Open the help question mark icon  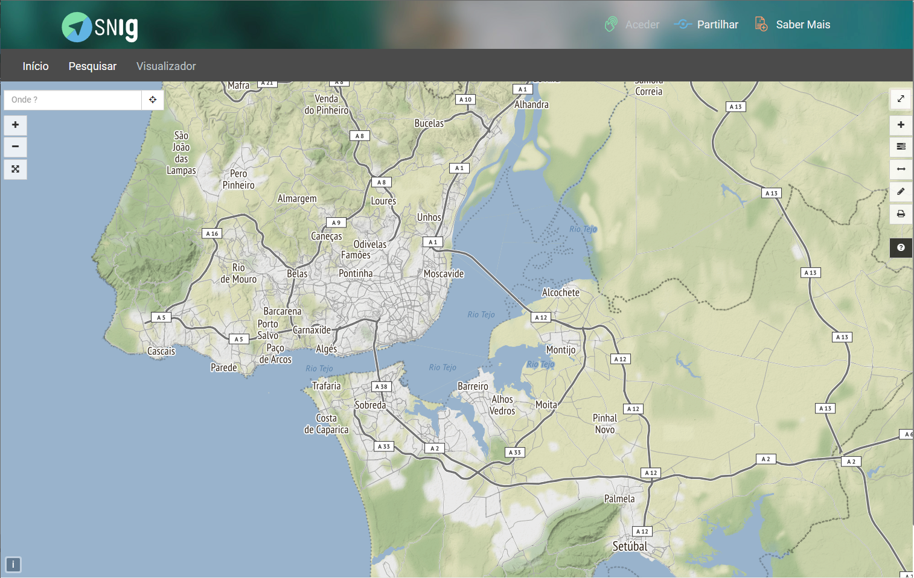(x=901, y=247)
